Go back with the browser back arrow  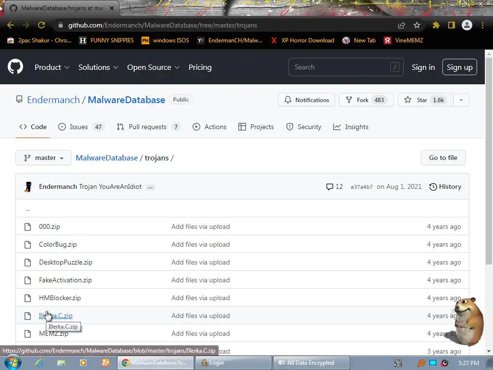coord(11,25)
